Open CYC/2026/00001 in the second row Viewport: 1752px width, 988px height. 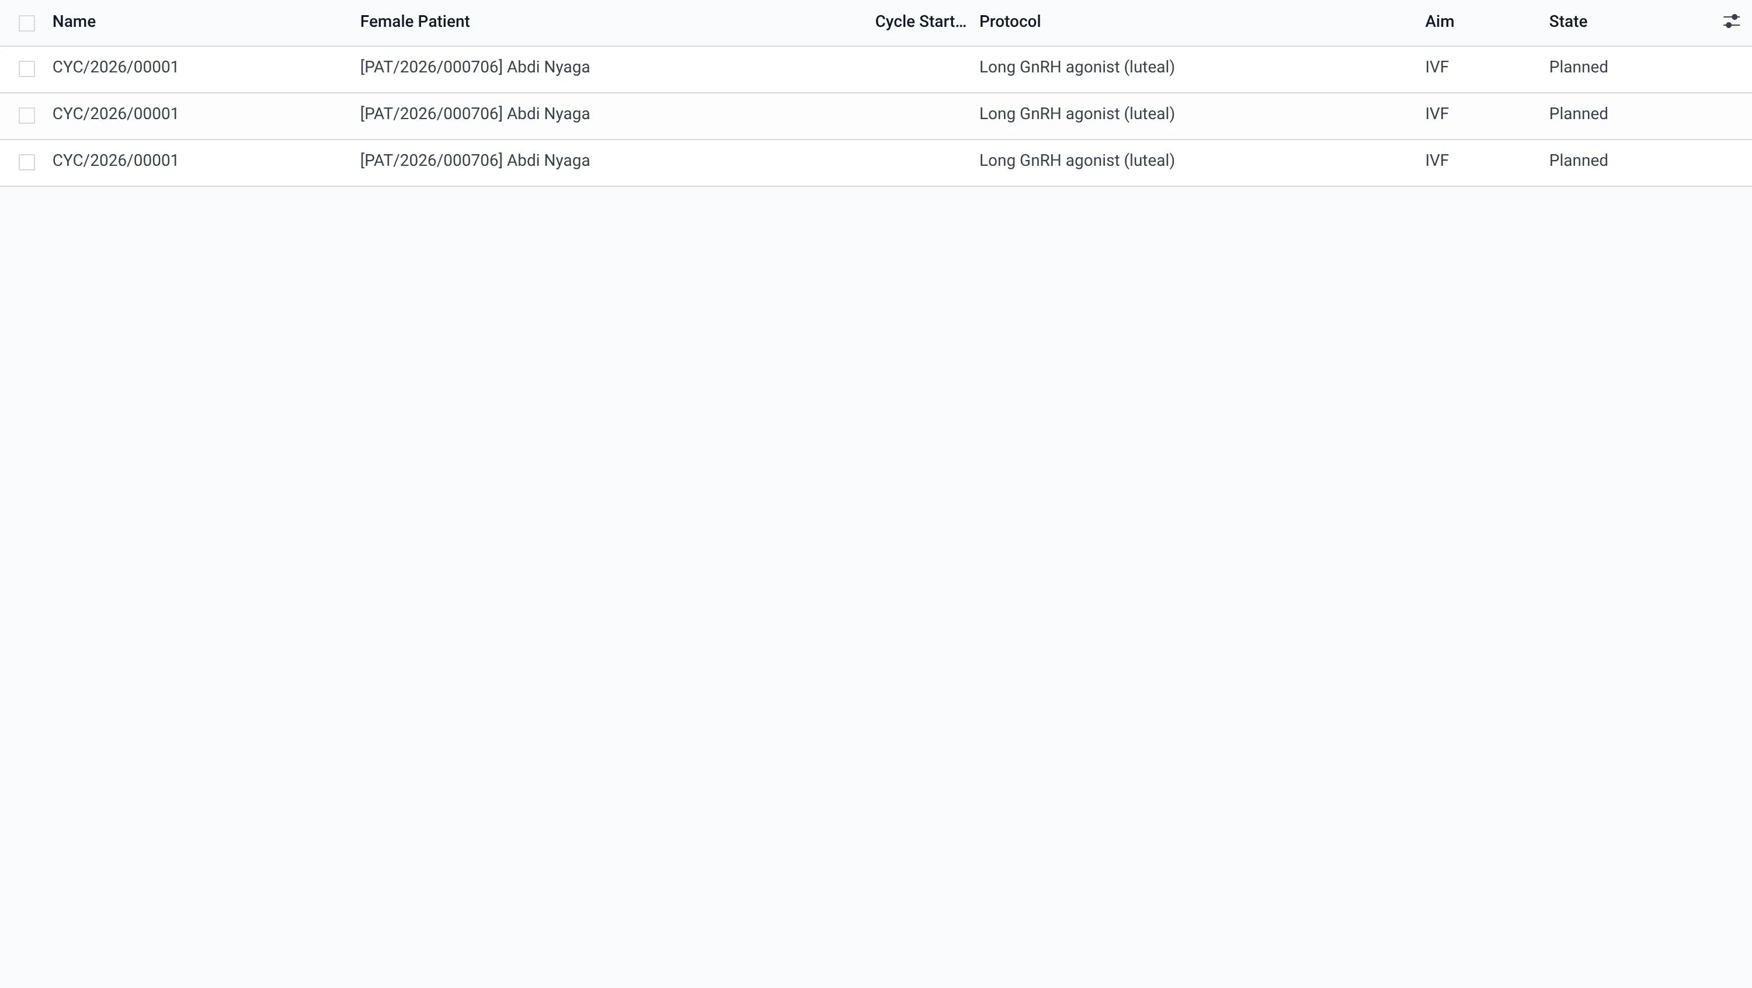pyautogui.click(x=115, y=113)
